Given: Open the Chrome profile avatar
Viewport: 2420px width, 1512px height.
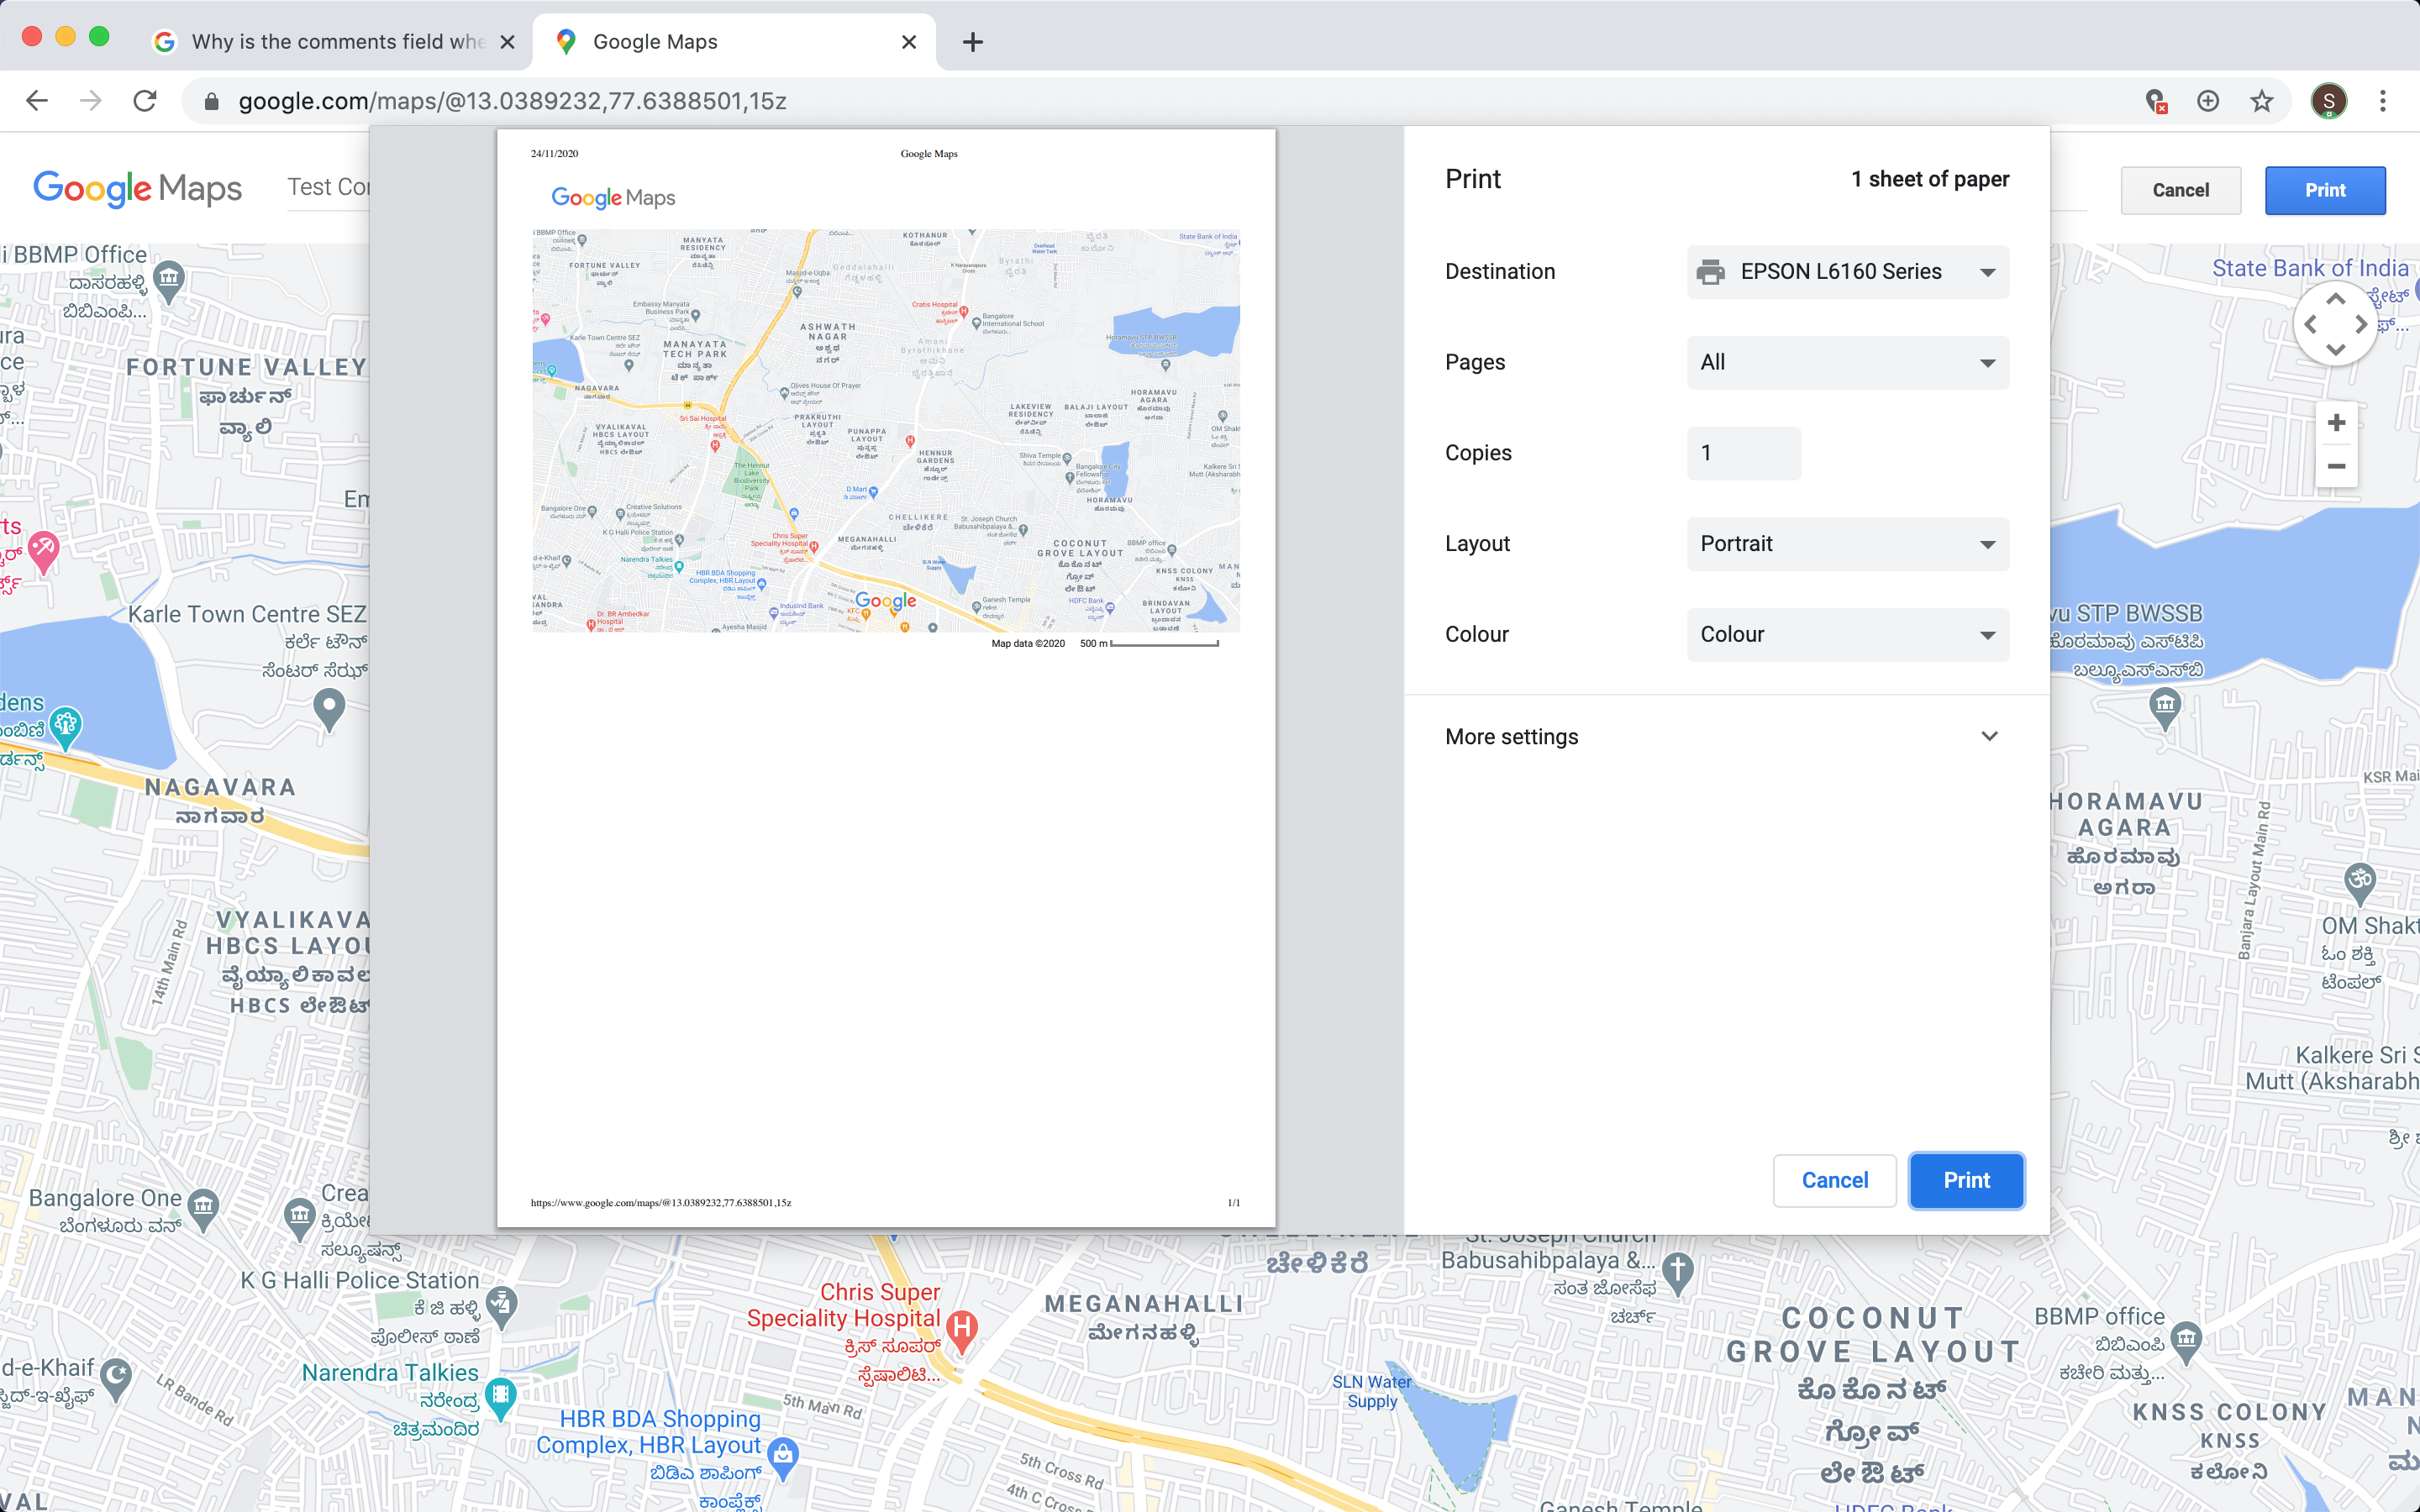Looking at the screenshot, I should 2330,100.
